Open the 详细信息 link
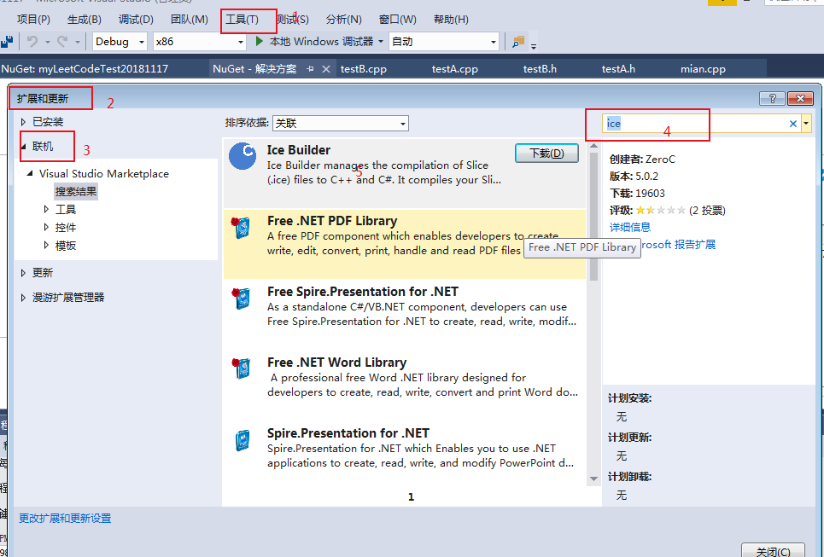The height and width of the screenshot is (557, 824). [630, 227]
